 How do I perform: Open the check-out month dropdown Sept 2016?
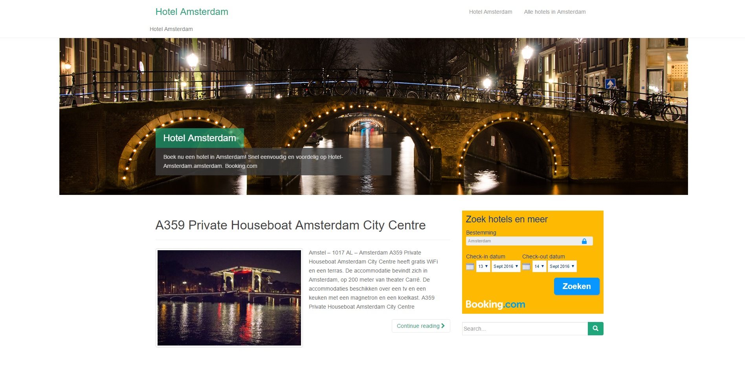click(562, 266)
